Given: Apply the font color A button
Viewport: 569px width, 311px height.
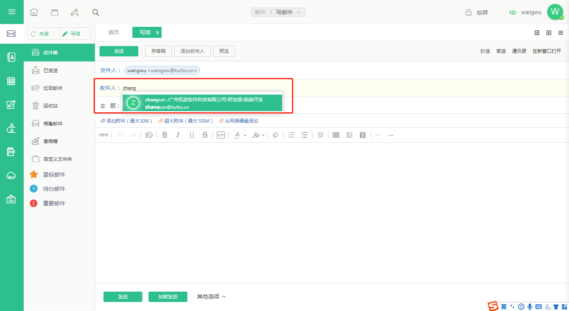Looking at the screenshot, I should (x=237, y=135).
